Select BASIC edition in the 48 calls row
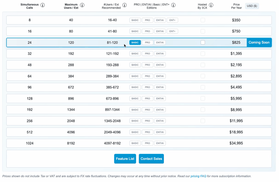Image resolution: width=279 pixels, height=182 pixels. [x=135, y=65]
